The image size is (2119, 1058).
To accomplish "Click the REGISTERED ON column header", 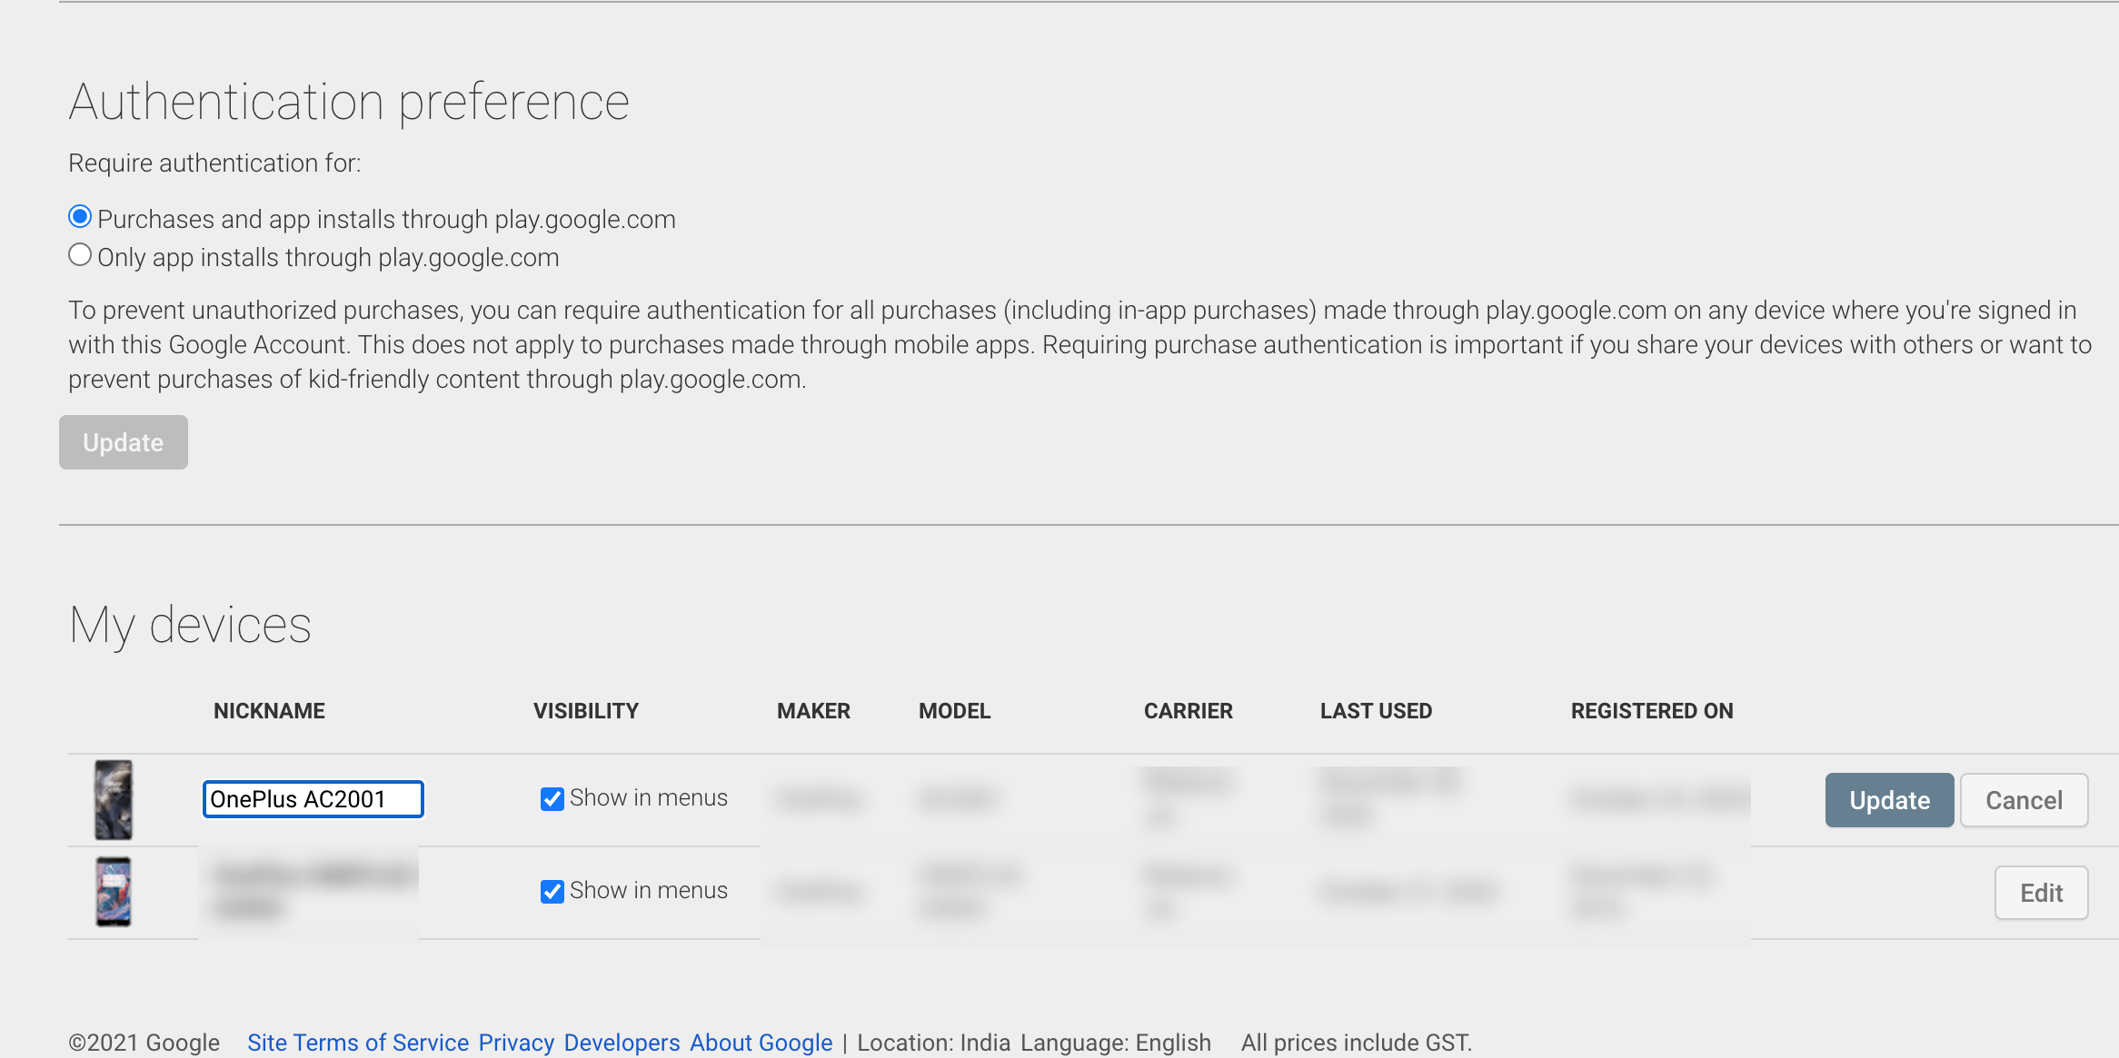I will 1652,711.
